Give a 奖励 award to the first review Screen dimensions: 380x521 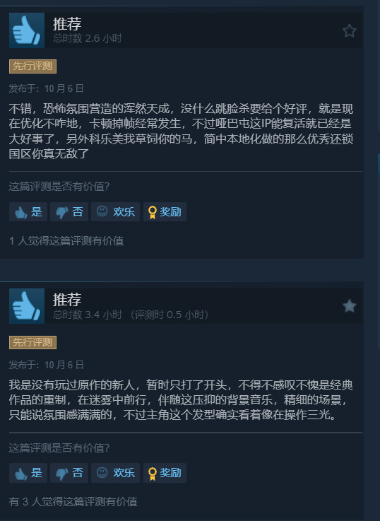pos(165,211)
